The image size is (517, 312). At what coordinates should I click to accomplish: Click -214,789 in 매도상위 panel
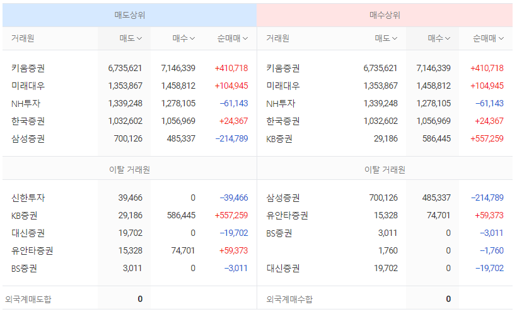[x=231, y=138]
